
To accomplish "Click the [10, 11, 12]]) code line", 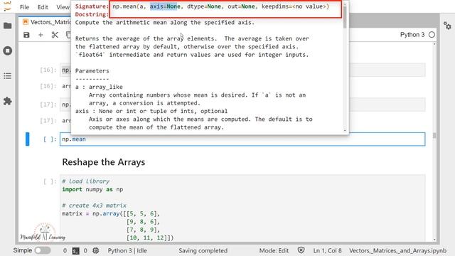I will 150,238.
